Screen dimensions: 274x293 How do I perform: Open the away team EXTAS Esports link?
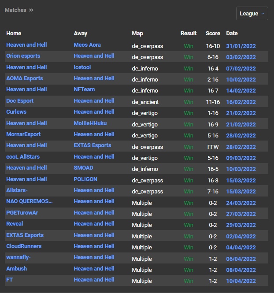92,145
